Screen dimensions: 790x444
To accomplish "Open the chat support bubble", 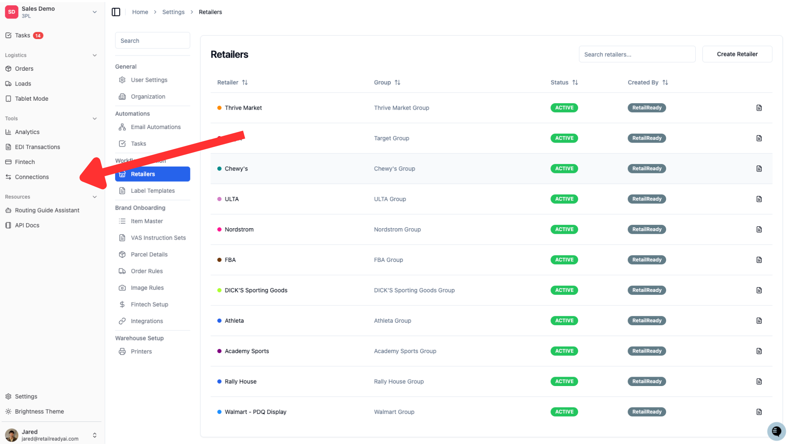I will point(776,431).
